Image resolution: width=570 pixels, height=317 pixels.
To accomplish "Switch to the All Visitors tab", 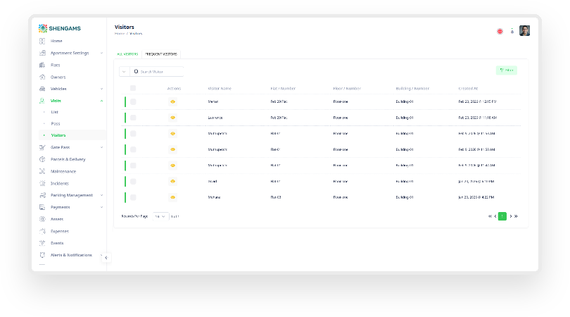I will click(x=127, y=54).
